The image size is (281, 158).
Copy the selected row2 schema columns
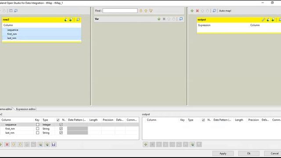(x=27, y=144)
